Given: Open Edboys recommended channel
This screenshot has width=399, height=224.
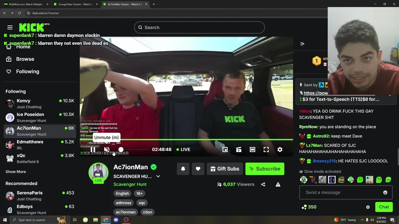Looking at the screenshot, I should click(40, 209).
